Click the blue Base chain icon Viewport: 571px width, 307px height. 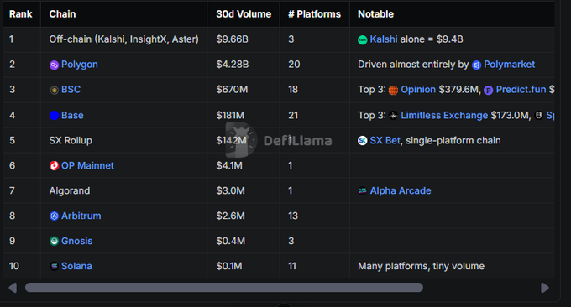(x=54, y=116)
